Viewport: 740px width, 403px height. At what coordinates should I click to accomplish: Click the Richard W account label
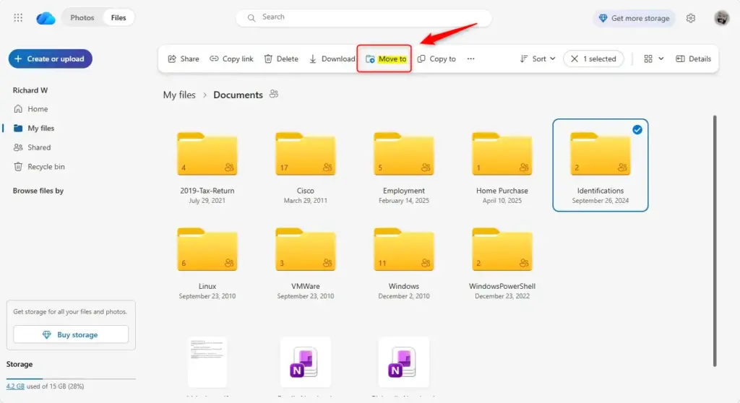[30, 90]
